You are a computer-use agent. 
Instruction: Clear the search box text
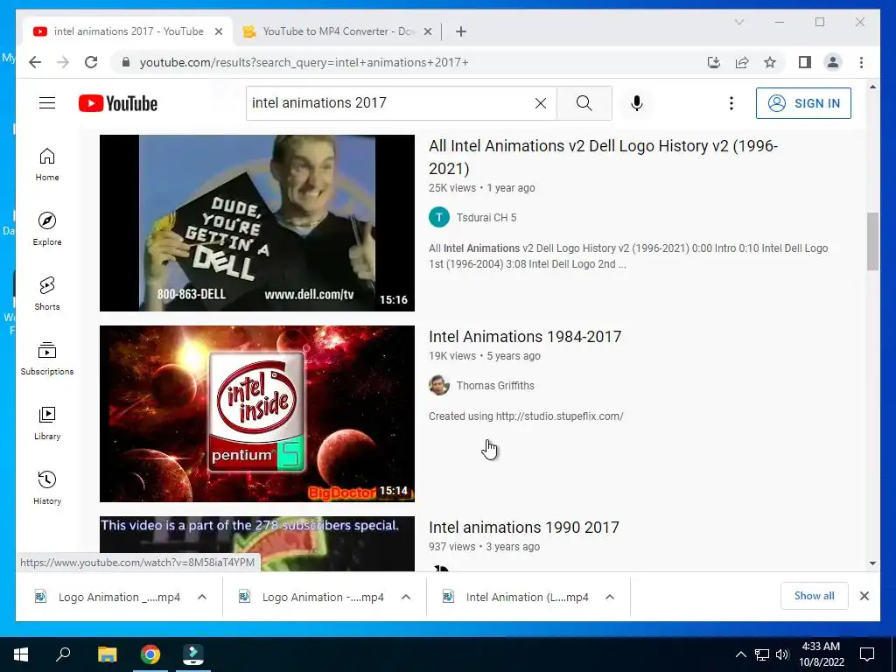(540, 103)
